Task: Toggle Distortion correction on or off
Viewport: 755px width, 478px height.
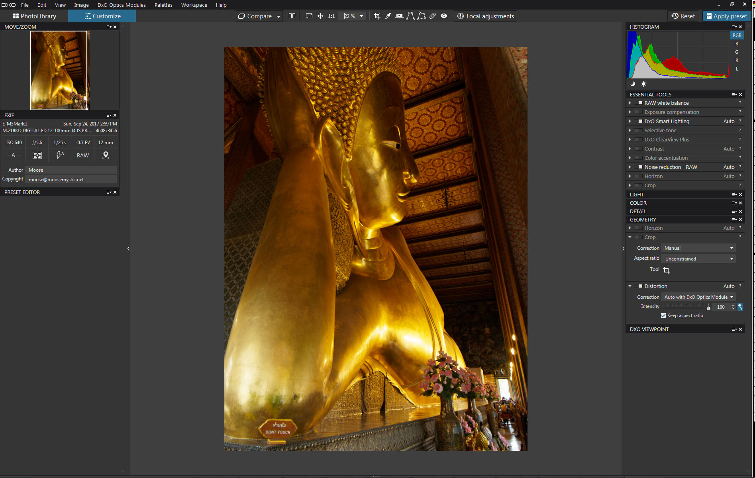Action: (x=639, y=286)
